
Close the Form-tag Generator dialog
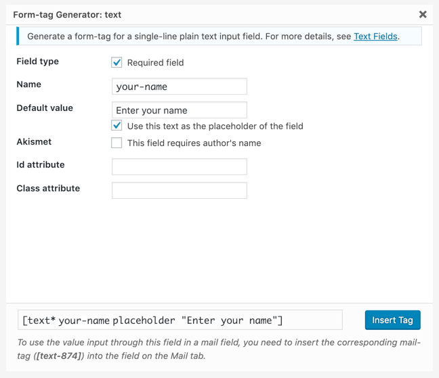pyautogui.click(x=423, y=14)
